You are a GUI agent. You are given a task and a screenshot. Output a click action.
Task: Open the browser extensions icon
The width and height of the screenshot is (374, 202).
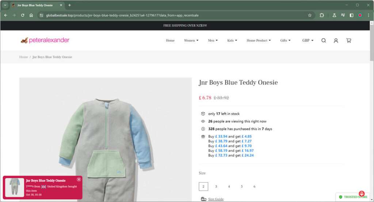[x=322, y=15]
